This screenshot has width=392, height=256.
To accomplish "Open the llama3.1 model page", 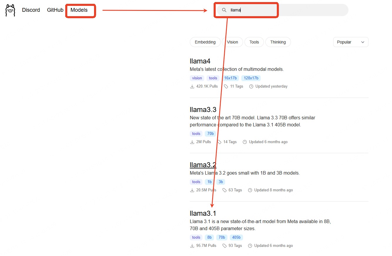I will coord(203,213).
